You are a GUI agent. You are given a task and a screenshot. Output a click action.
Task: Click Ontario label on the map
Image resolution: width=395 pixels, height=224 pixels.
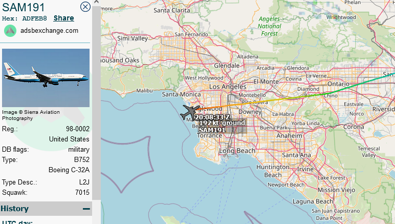(x=338, y=84)
